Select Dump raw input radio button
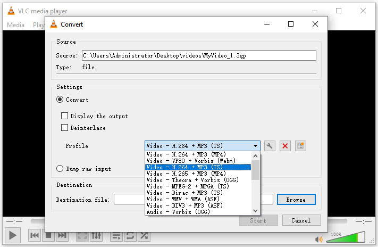The height and width of the screenshot is (247, 378). point(60,169)
